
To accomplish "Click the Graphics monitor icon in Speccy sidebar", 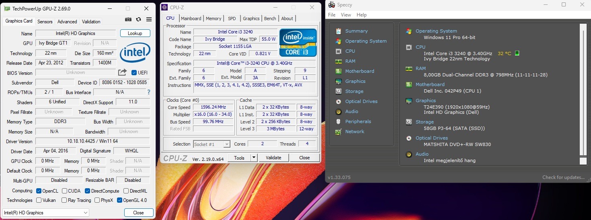I will click(339, 81).
